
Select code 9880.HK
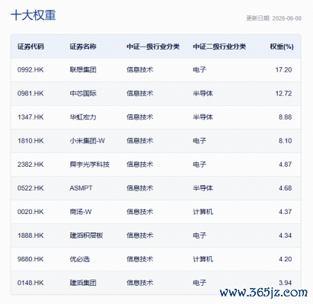pyautogui.click(x=30, y=259)
